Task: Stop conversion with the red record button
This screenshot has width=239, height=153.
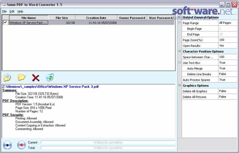Action: 21,145
